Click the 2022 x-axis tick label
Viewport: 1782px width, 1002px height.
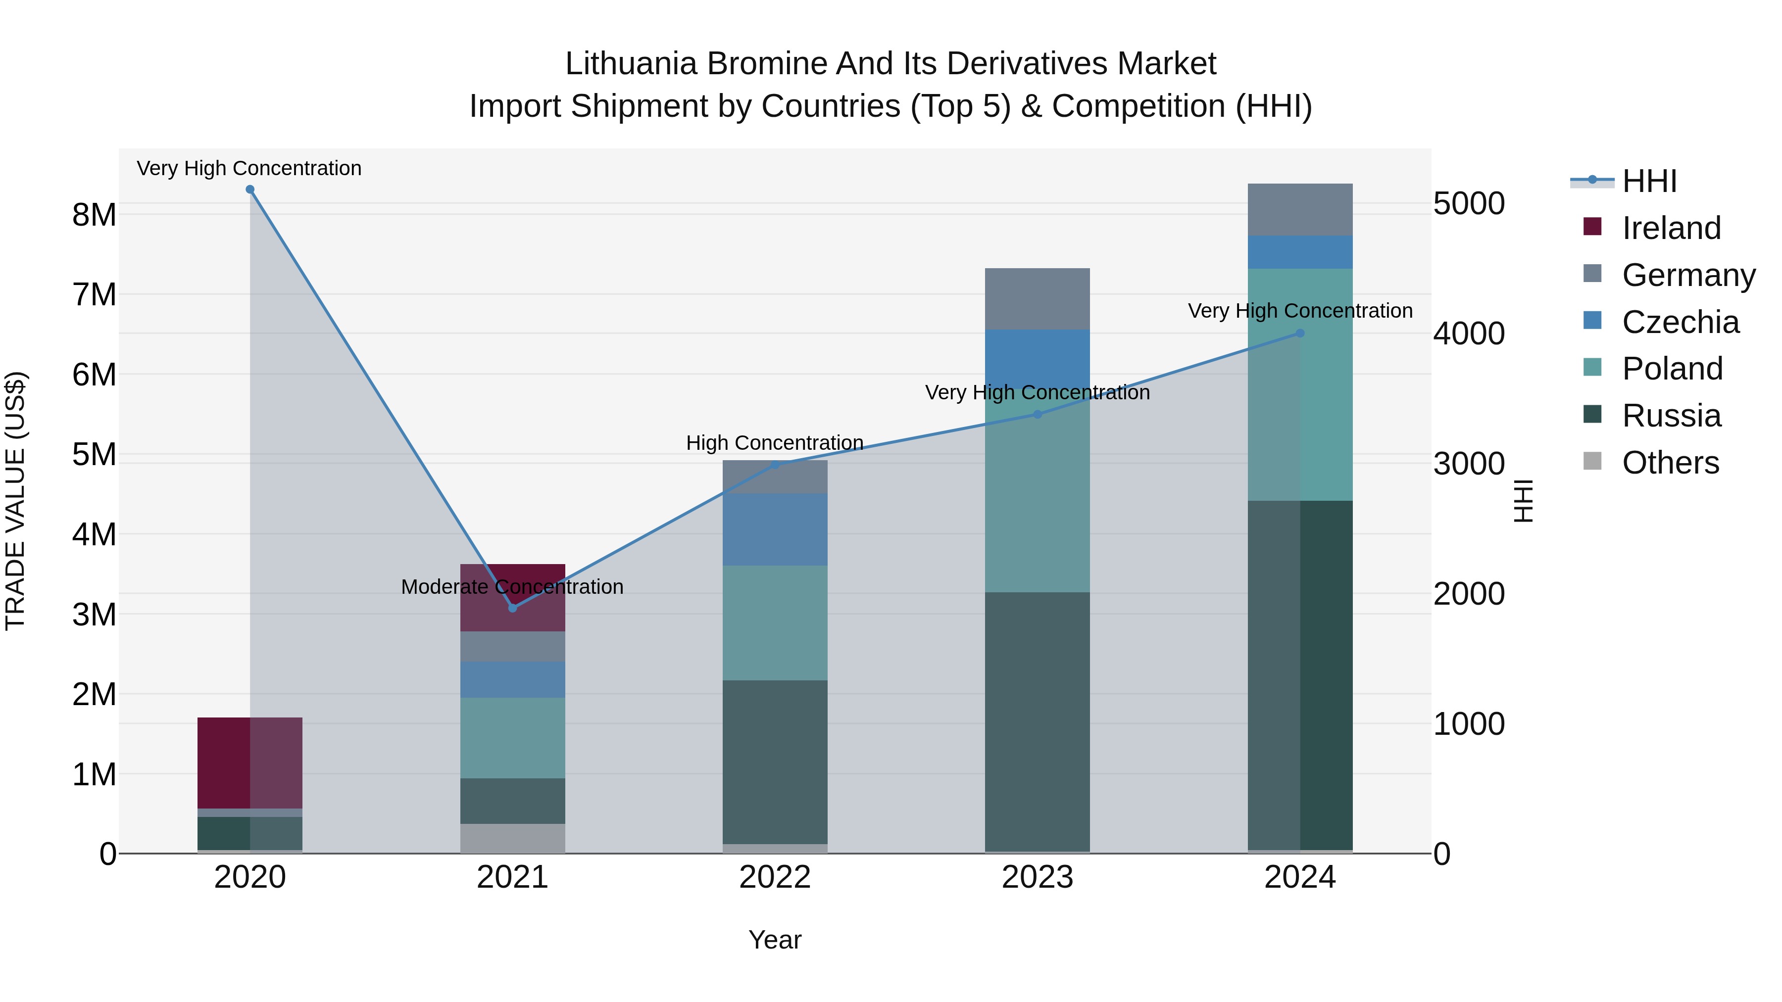point(775,877)
